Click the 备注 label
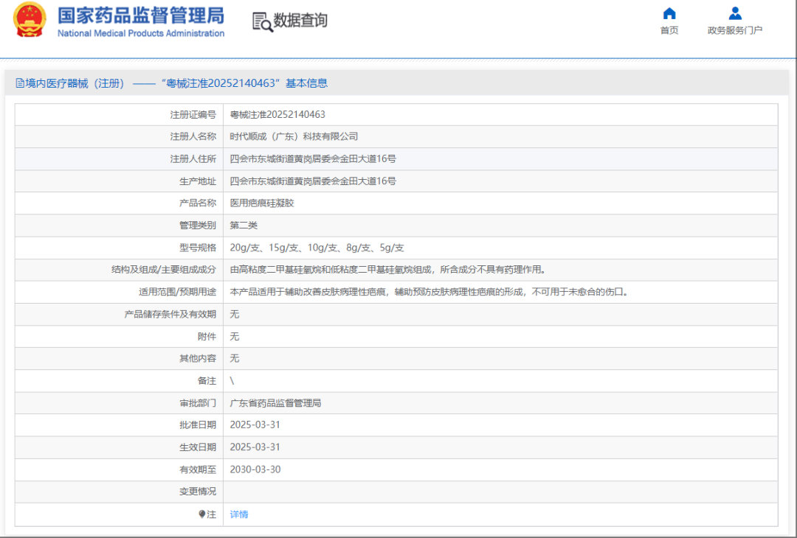 pos(207,381)
